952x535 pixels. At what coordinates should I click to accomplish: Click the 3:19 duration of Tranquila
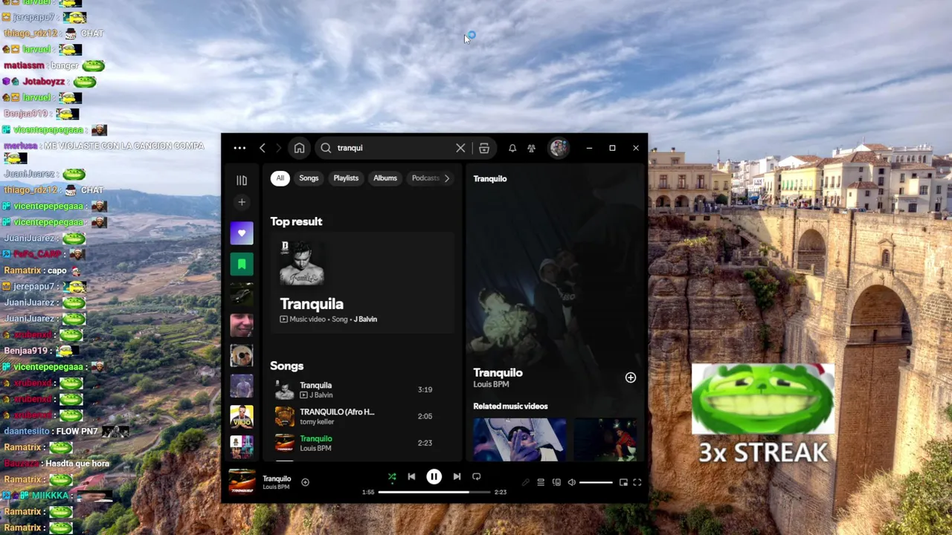pyautogui.click(x=425, y=389)
